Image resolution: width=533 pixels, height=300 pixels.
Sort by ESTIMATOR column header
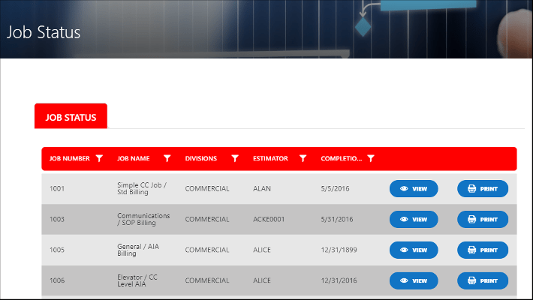[x=270, y=159]
